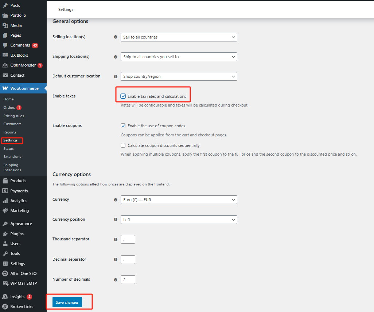Image resolution: width=374 pixels, height=312 pixels.
Task: Open Analytics via its bar chart icon
Action: (x=5, y=201)
